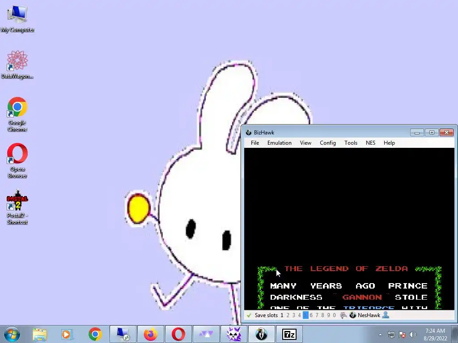Click the blue user icon in status bar
Image resolution: width=458 pixels, height=343 pixels.
click(386, 315)
